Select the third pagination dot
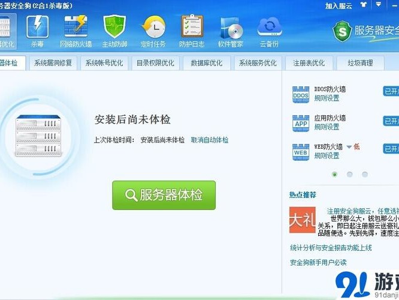Image resolution: width=399 pixels, height=300 pixels. point(365,175)
